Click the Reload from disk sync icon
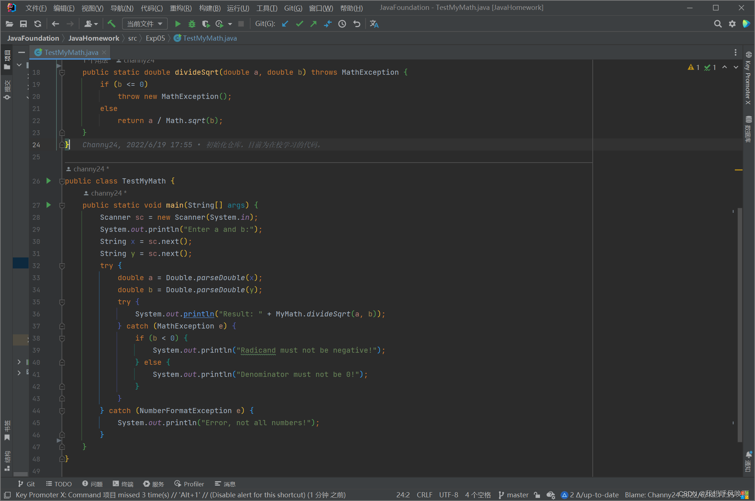This screenshot has height=501, width=755. (38, 24)
